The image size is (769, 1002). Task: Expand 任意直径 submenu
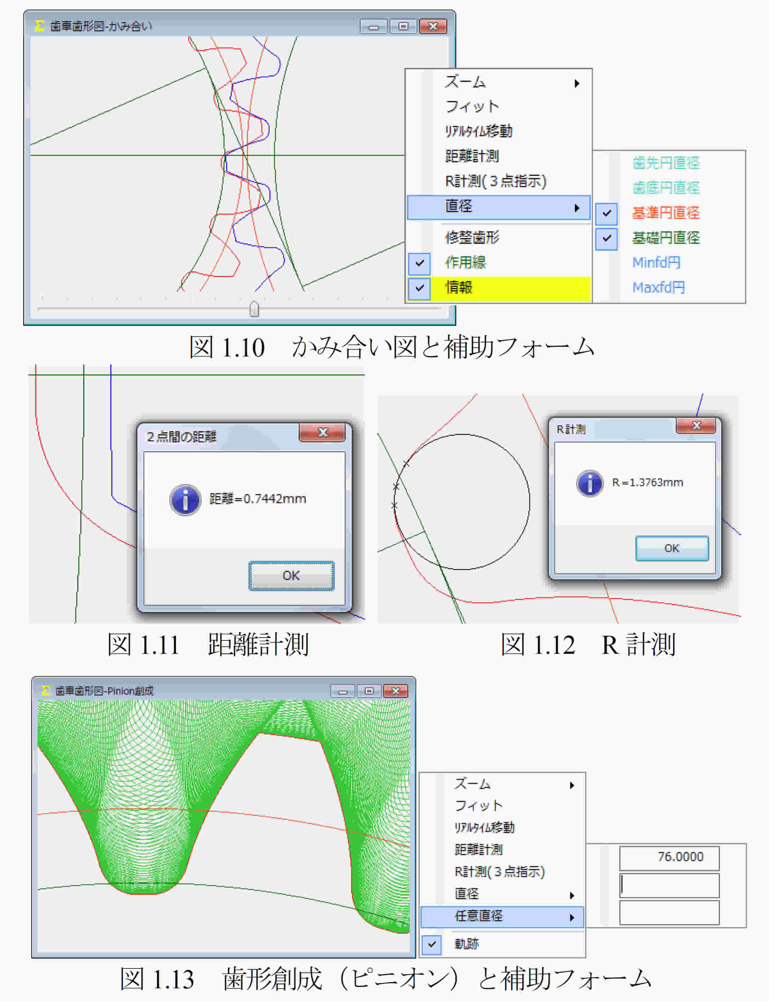point(502,916)
